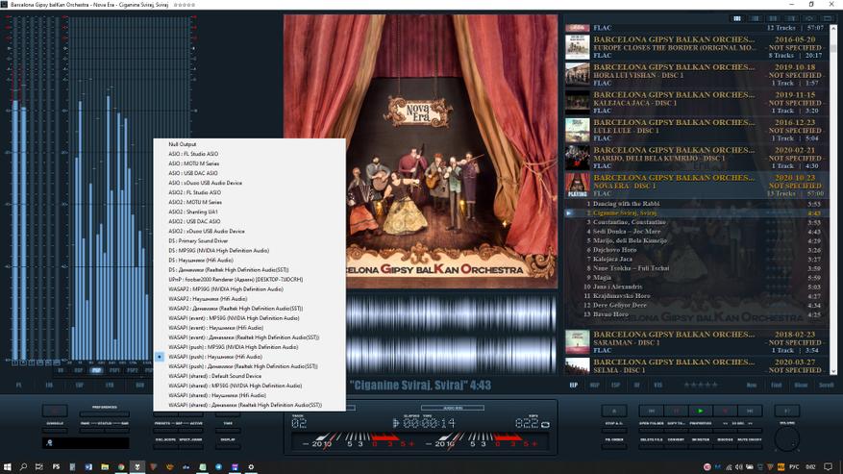Open taskbar search
This screenshot has height=474, width=843.
click(x=23, y=467)
